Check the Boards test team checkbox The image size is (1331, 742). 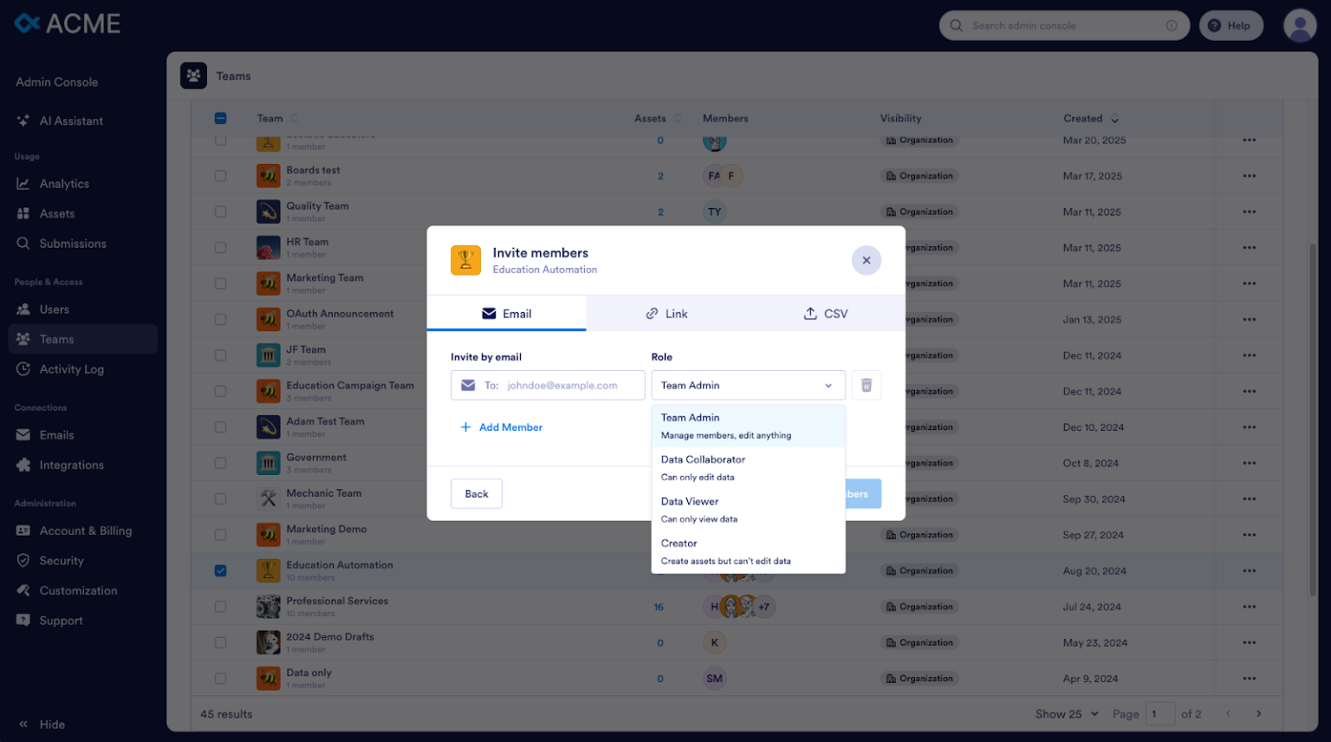pyautogui.click(x=220, y=176)
